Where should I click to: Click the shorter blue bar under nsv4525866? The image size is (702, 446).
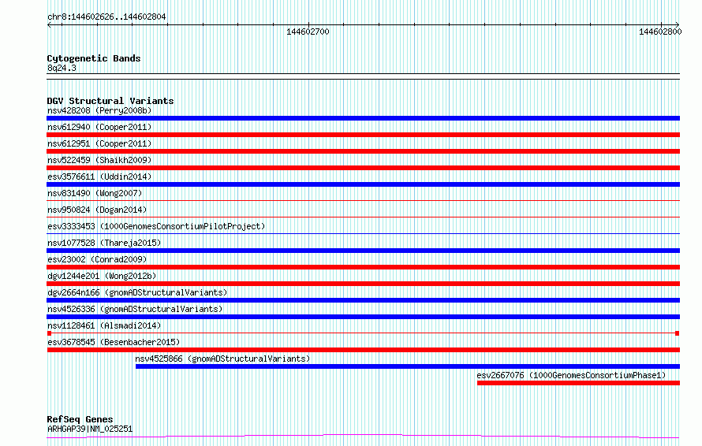coord(408,366)
